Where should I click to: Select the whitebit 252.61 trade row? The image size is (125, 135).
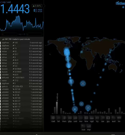point(22,92)
